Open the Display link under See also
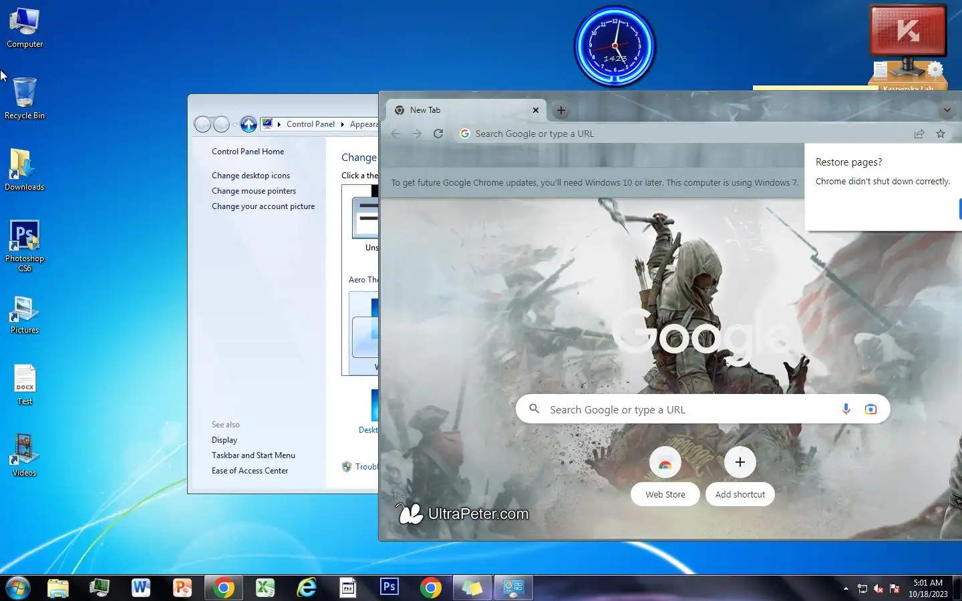 [224, 440]
